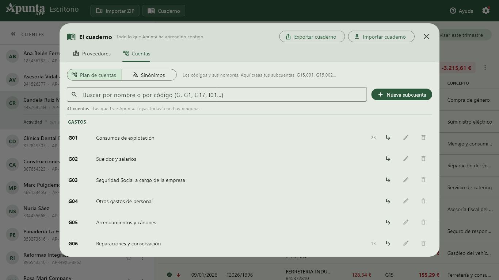Delete account G02 Sueldos y salarios
499x280 pixels.
point(423,159)
